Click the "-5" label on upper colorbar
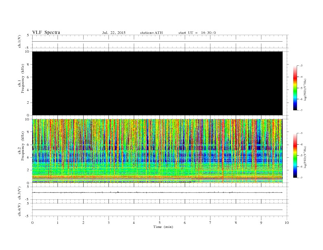Image resolution: width=323 pixels, height=250 pixels. tap(301, 88)
